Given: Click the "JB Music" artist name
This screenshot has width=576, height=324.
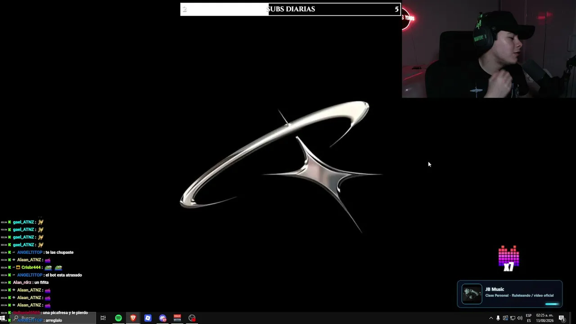Looking at the screenshot, I should [x=495, y=289].
